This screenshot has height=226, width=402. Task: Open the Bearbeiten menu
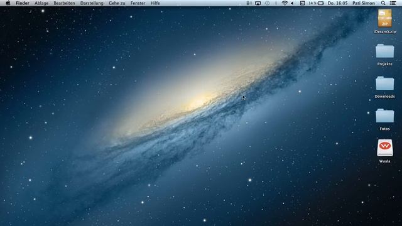(64, 3)
